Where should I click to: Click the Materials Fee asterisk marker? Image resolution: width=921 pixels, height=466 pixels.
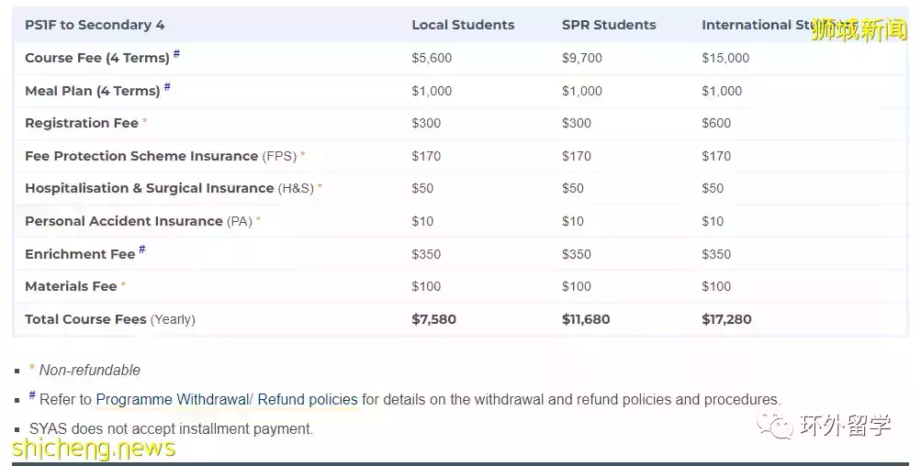tap(123, 286)
